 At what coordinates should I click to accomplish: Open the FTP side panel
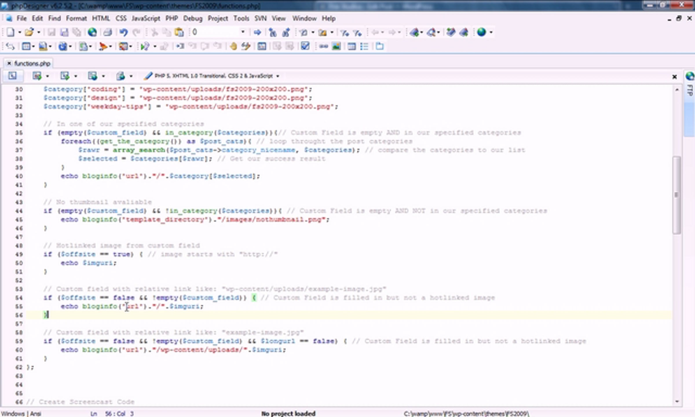pyautogui.click(x=690, y=90)
